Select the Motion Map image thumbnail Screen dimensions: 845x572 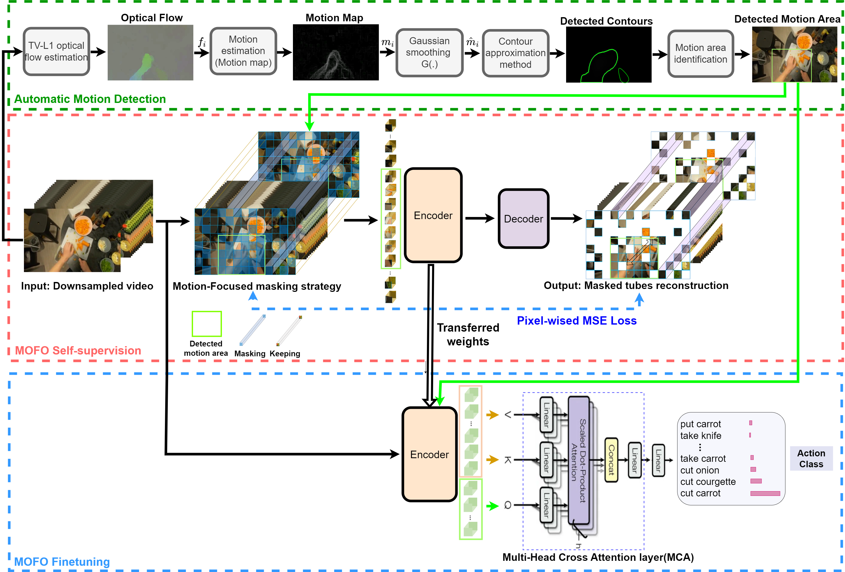point(336,52)
